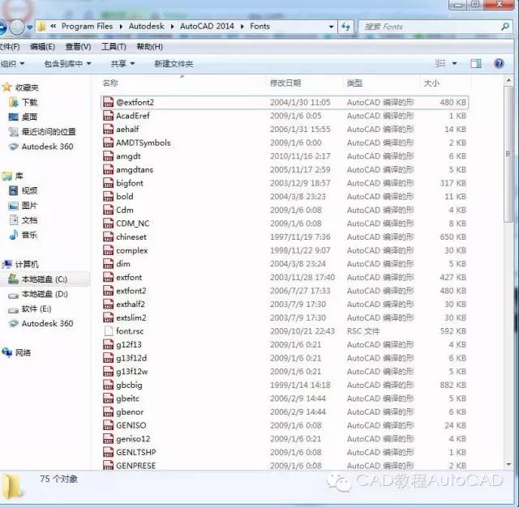The width and height of the screenshot is (519, 507).
Task: Open Downloads (下载) in favorites
Action: pyautogui.click(x=23, y=102)
